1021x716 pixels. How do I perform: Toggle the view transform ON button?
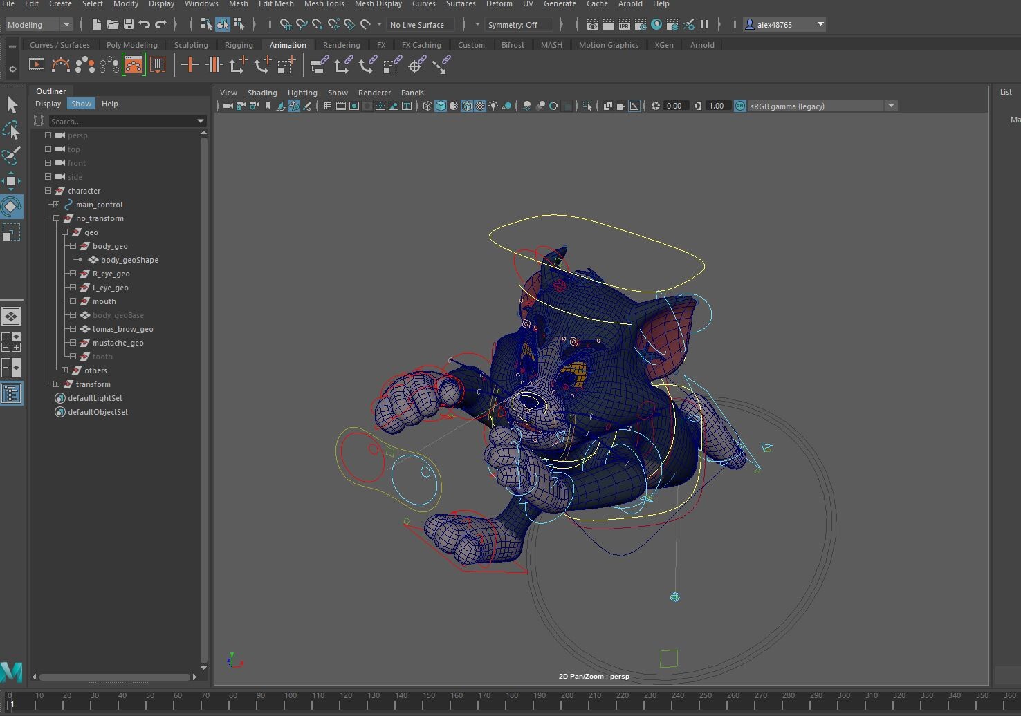tap(739, 106)
